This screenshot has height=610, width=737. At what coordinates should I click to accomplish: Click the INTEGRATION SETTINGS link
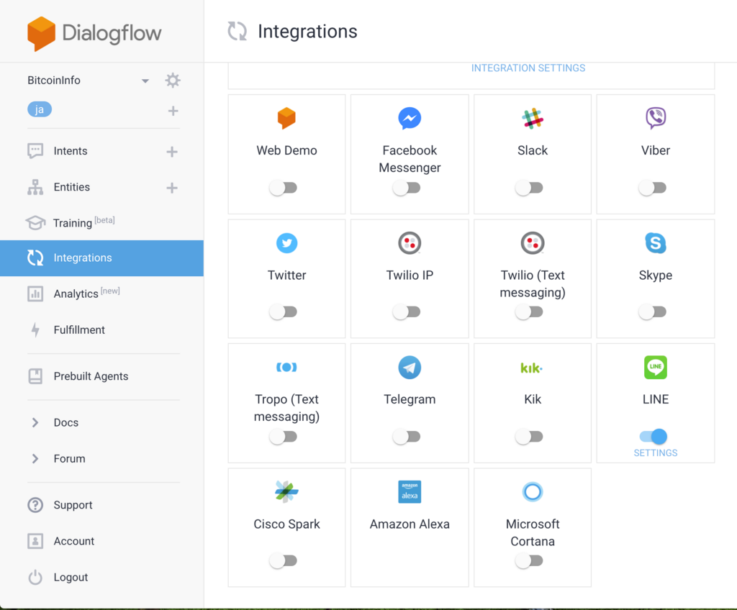point(528,68)
